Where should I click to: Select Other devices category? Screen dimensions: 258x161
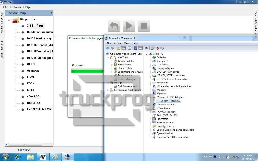pos(164,108)
